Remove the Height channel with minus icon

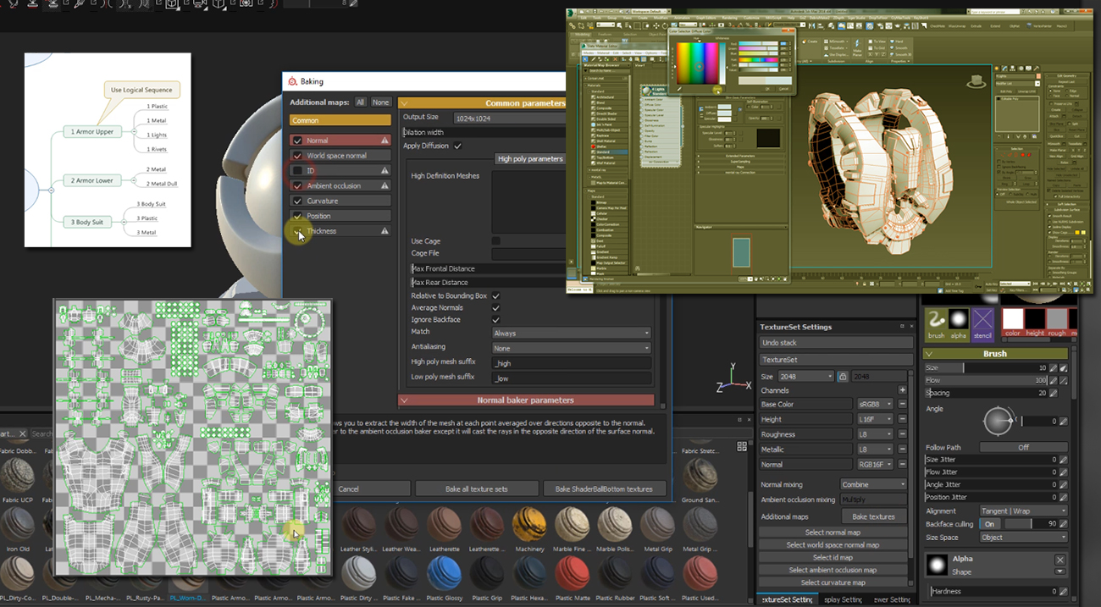click(x=902, y=419)
